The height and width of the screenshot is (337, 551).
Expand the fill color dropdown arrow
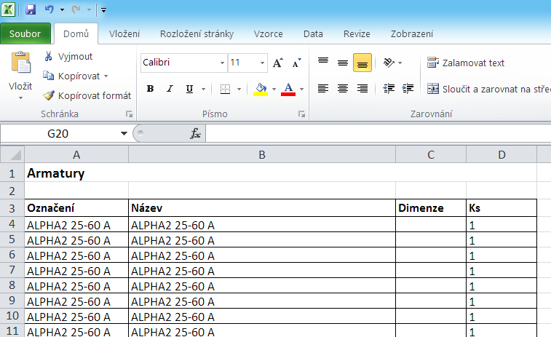[274, 90]
